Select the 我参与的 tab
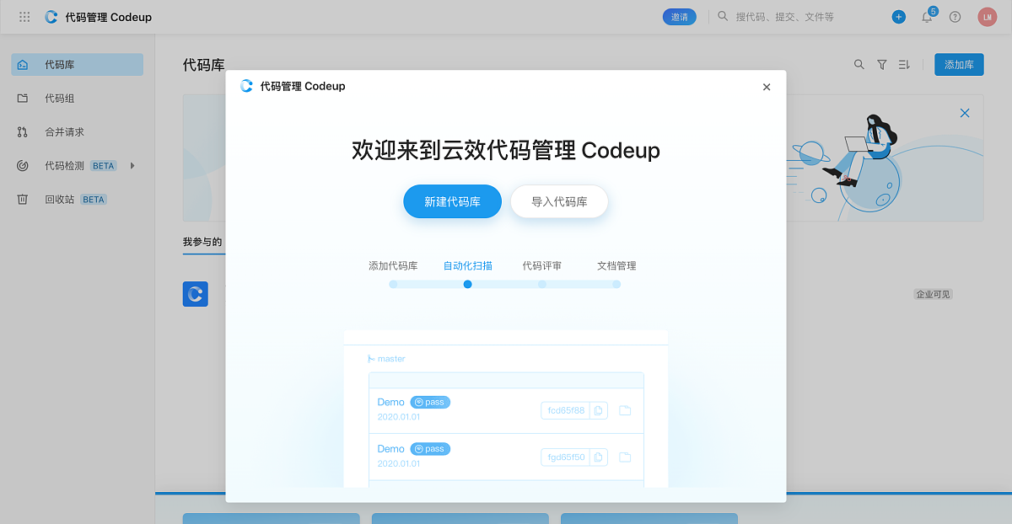Image resolution: width=1012 pixels, height=524 pixels. pyautogui.click(x=202, y=243)
